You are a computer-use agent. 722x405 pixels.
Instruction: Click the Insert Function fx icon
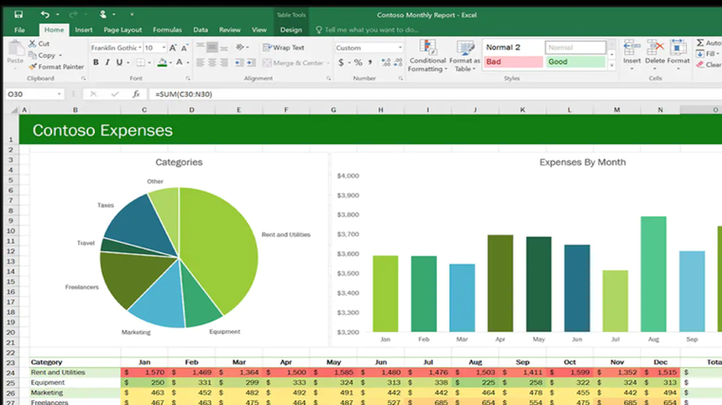[x=136, y=94]
